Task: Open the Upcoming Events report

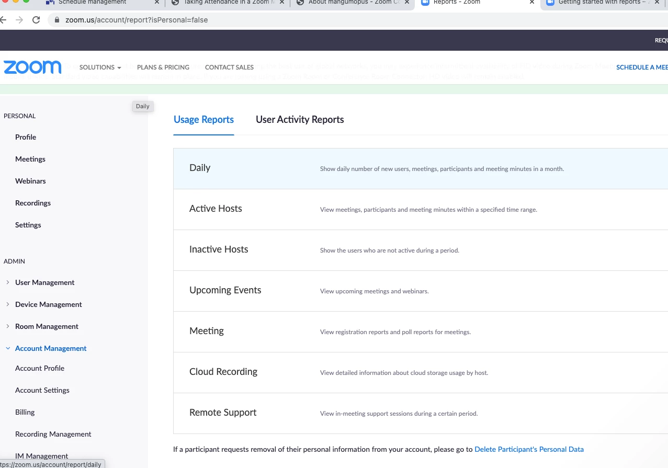Action: pyautogui.click(x=421, y=291)
